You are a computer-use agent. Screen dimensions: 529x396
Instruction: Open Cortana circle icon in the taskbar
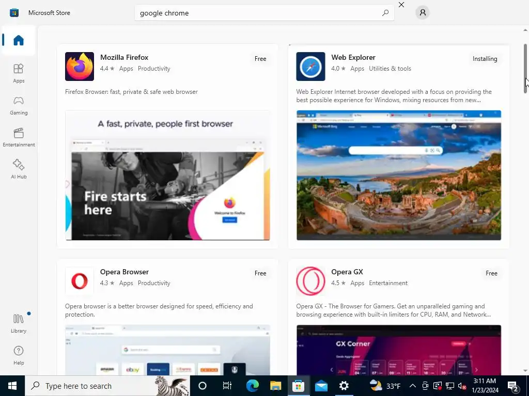[x=203, y=386]
